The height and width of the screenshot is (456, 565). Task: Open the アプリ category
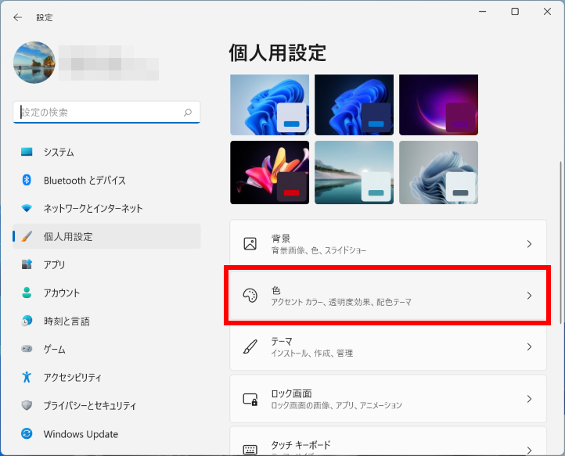point(106,264)
